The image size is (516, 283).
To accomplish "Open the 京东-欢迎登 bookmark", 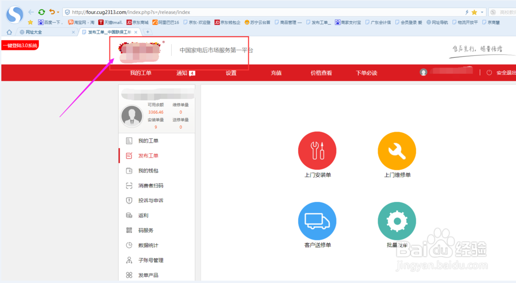I will (197, 22).
